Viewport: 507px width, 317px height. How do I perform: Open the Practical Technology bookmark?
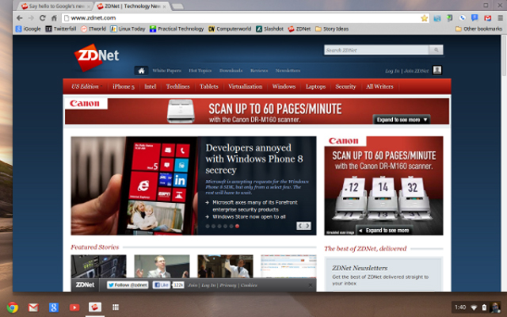[177, 29]
